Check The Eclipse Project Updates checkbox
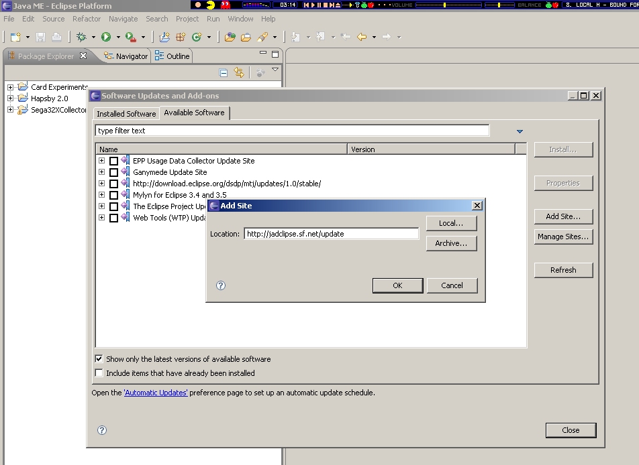This screenshot has width=639, height=465. tap(113, 206)
